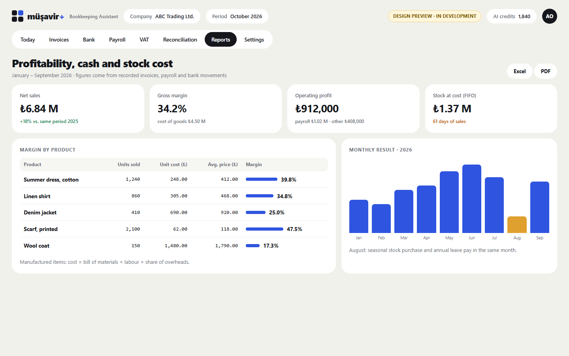Image resolution: width=569 pixels, height=356 pixels.
Task: Click the Linen shirt 34.8% margin value
Action: (x=284, y=196)
